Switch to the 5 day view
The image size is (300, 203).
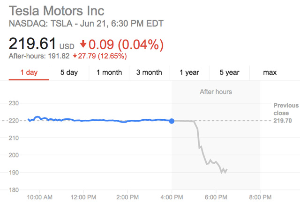(x=69, y=72)
